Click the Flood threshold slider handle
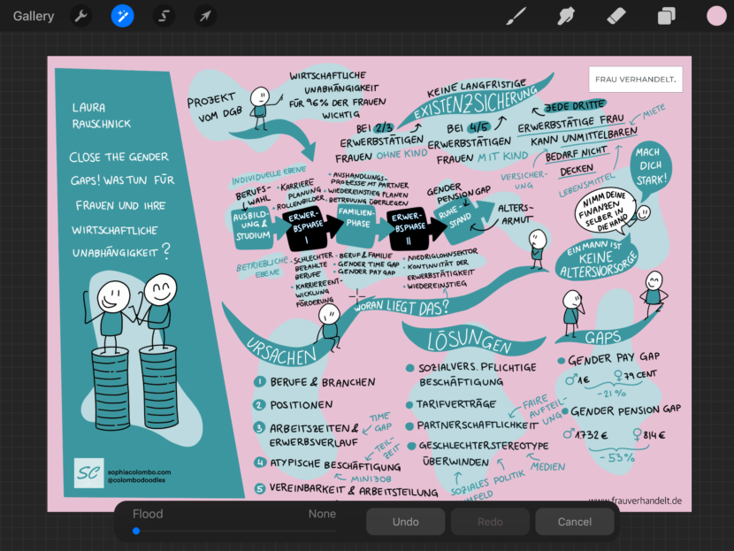 point(136,531)
